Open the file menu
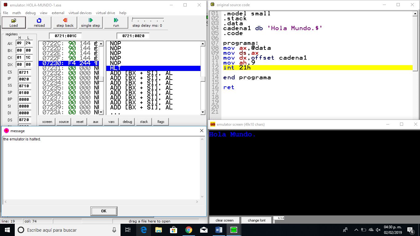This screenshot has height=236, width=420. click(6, 13)
